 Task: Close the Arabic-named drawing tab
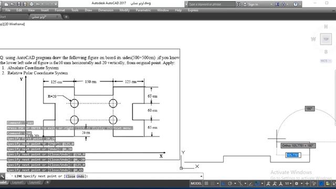pyautogui.click(x=57, y=17)
